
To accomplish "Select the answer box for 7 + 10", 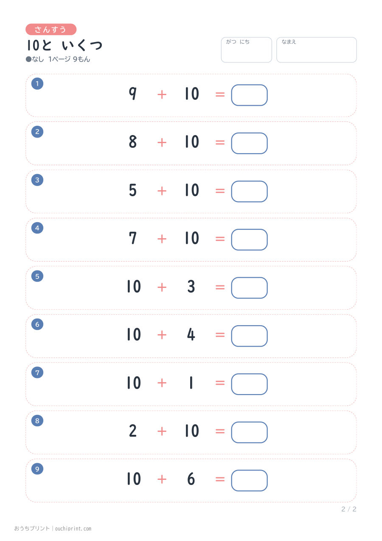I will tap(249, 240).
